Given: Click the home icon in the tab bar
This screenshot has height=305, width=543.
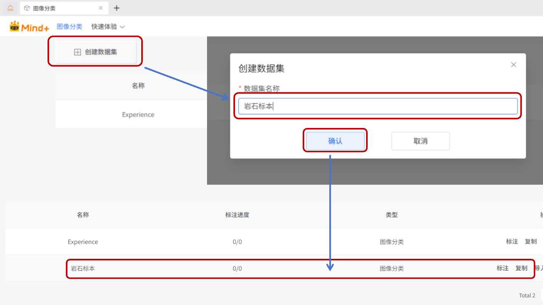Looking at the screenshot, I should pos(10,8).
